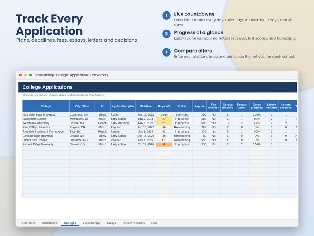The image size is (314, 236).
Task: Click the Jan 15, 2027 deadline cell
Action: pyautogui.click(x=146, y=128)
